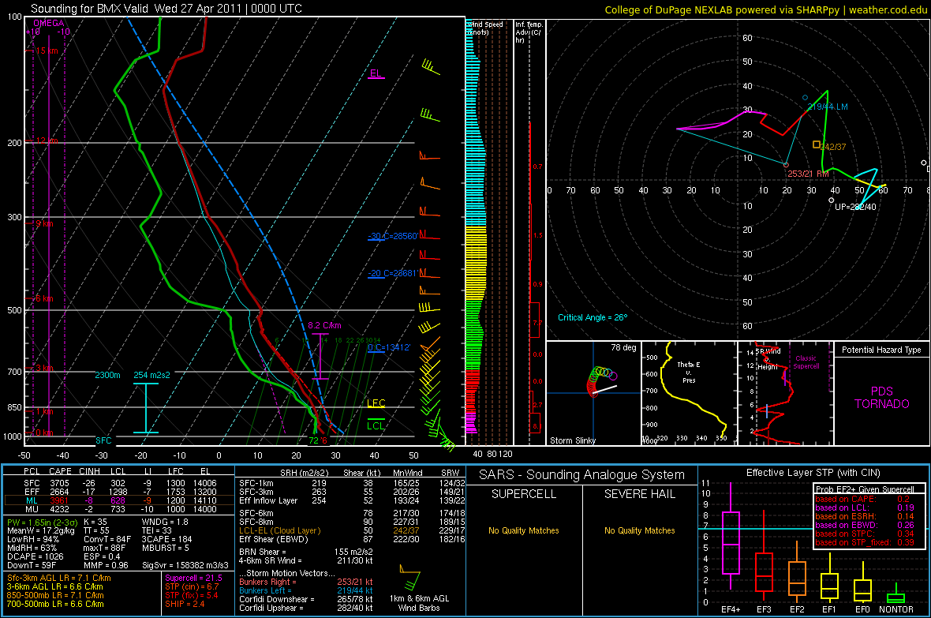
Task: Click the 'SHIP = 2.4' value
Action: (185, 604)
